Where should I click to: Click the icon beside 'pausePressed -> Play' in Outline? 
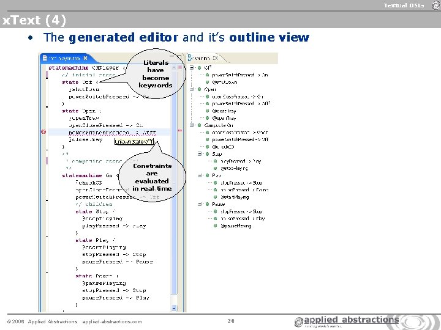[x=215, y=218]
